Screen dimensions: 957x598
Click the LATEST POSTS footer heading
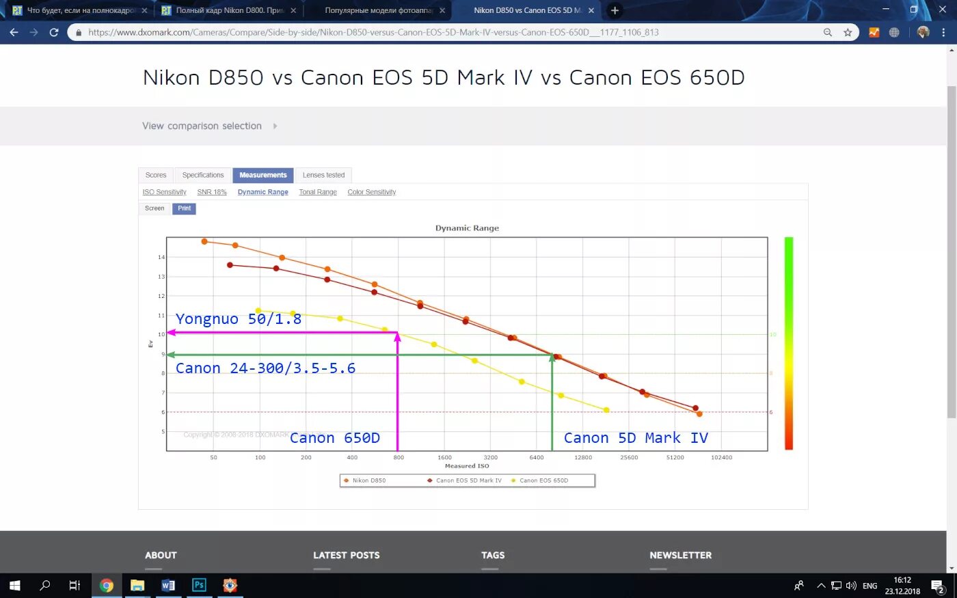(347, 555)
